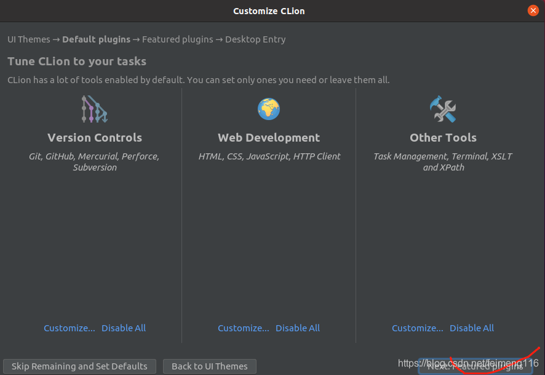Click the Customize CLion title bar text
The image size is (545, 375).
click(x=269, y=11)
